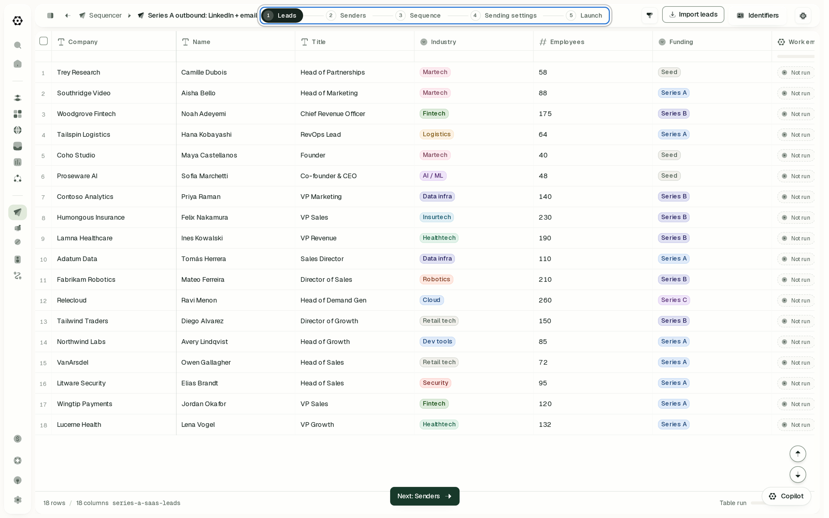Select the Sofia Marchetti name cell
Screen dimensions: 829x518
point(236,176)
